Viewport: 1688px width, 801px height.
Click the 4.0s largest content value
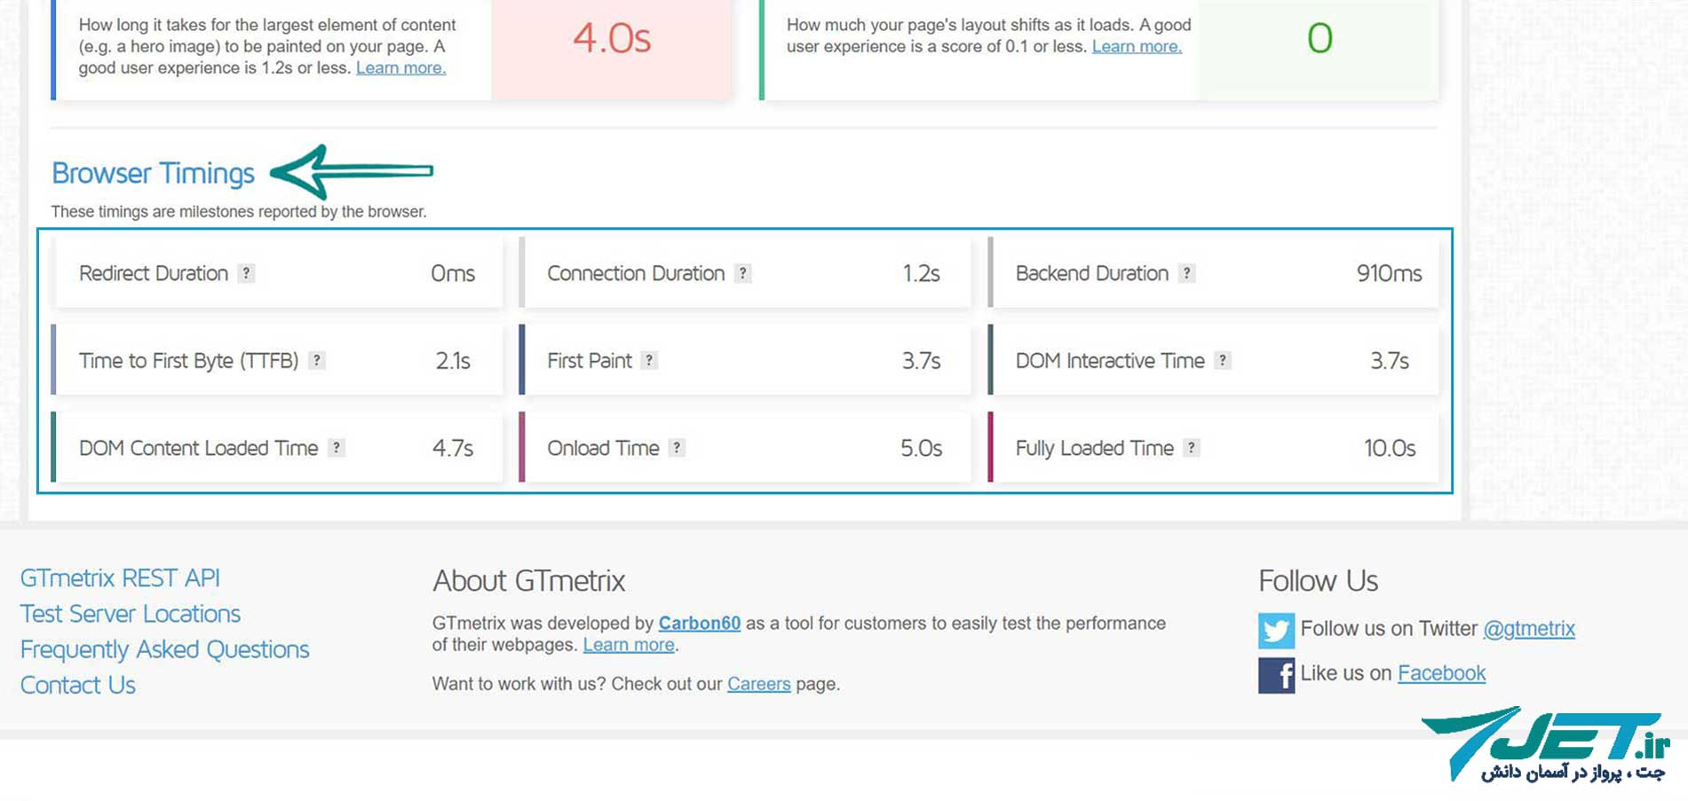tap(612, 38)
